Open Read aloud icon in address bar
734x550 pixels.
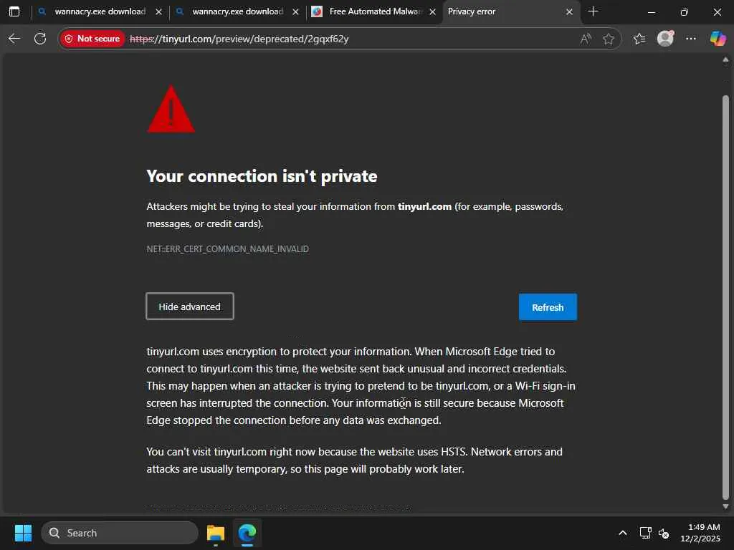[x=586, y=39]
